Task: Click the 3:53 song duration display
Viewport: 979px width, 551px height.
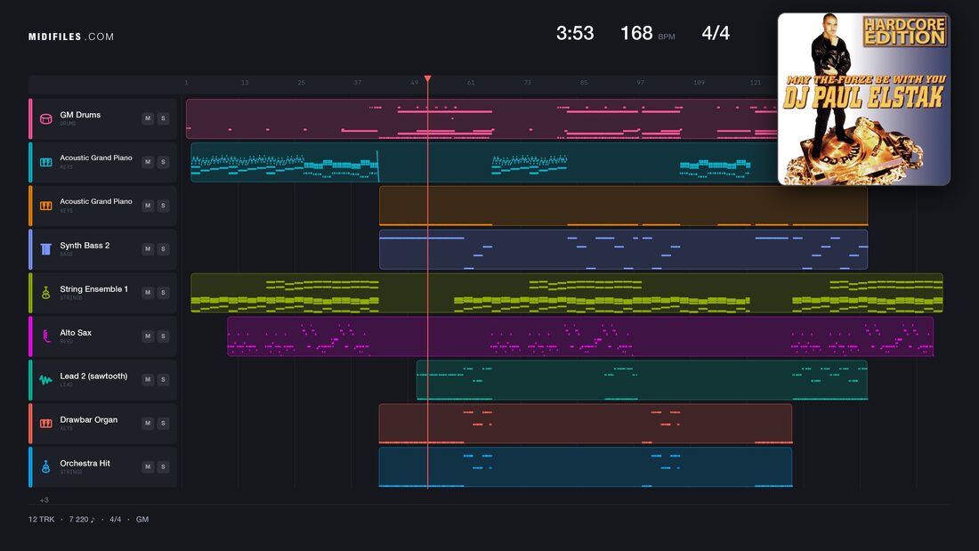Action: coord(575,33)
